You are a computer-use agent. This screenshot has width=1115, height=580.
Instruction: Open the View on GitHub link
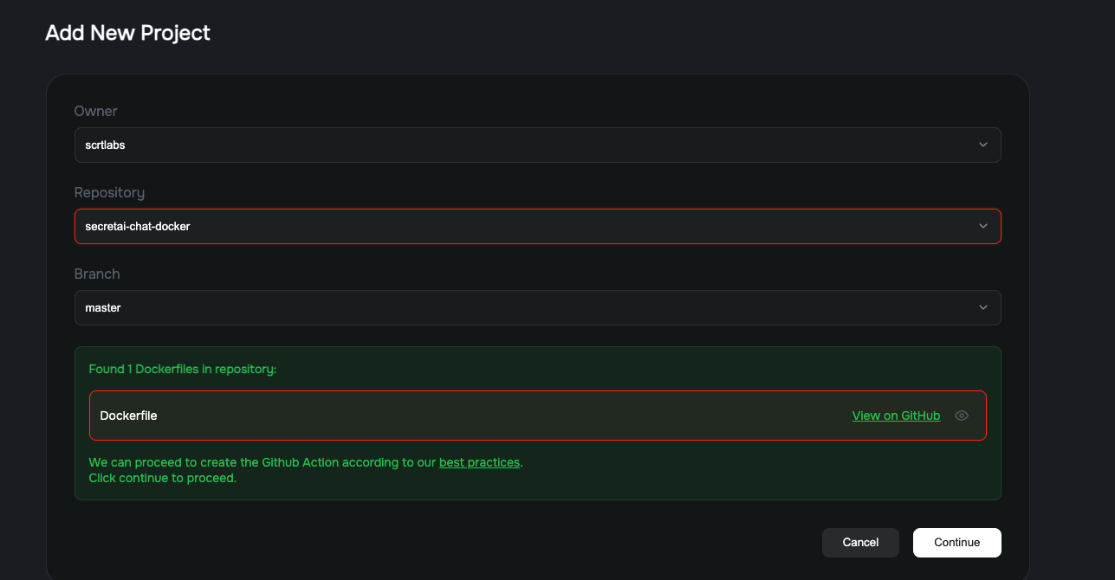click(896, 416)
